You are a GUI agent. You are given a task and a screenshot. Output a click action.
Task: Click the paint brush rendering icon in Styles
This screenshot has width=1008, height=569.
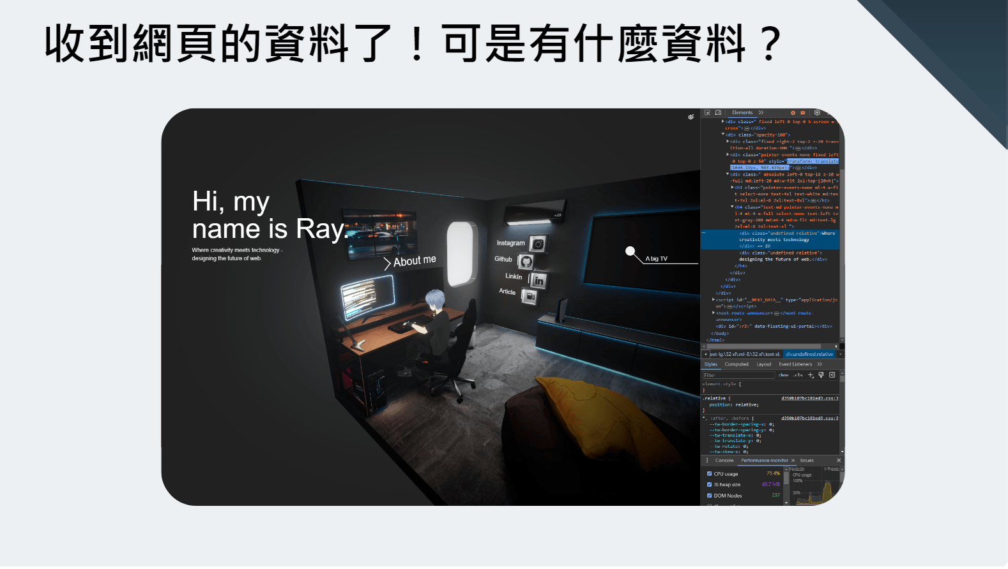[821, 375]
